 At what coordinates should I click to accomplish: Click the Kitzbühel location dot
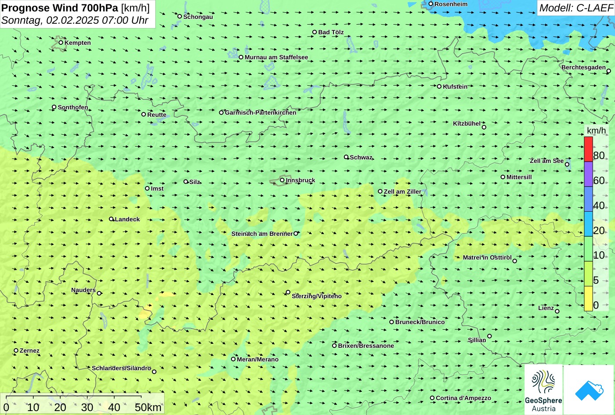coord(484,127)
